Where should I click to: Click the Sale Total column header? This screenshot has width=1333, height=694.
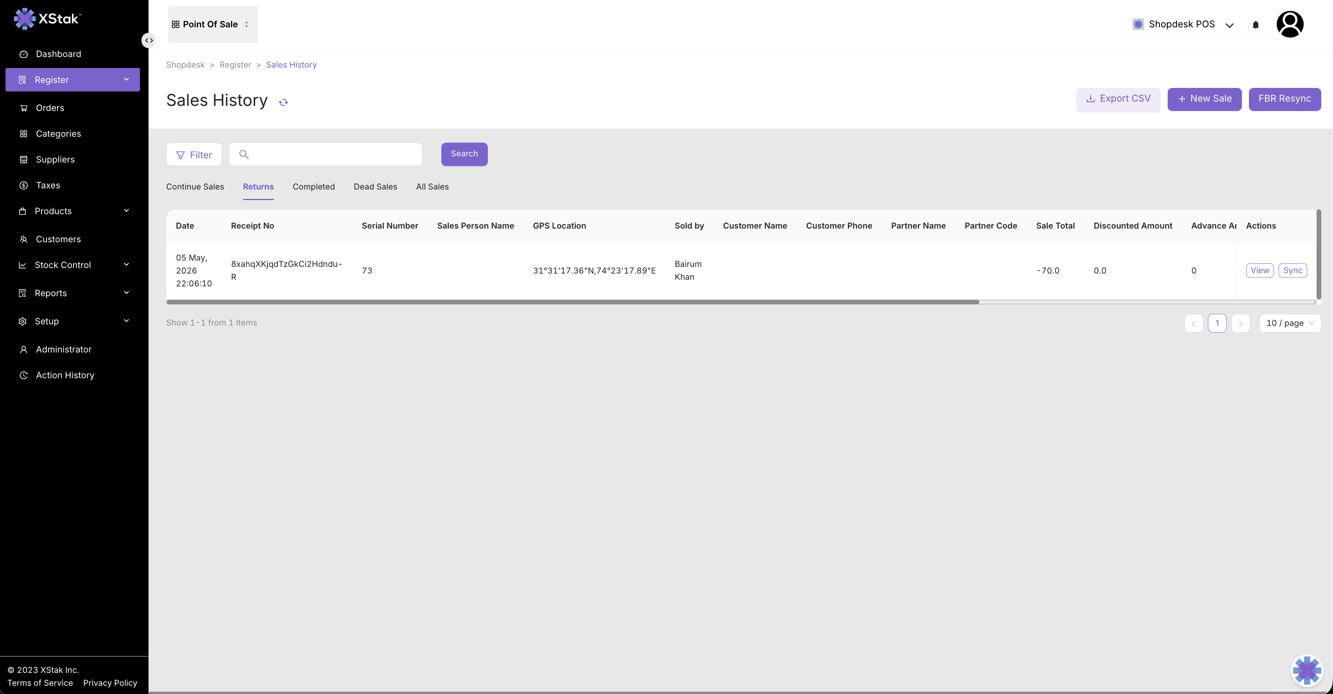coord(1055,225)
